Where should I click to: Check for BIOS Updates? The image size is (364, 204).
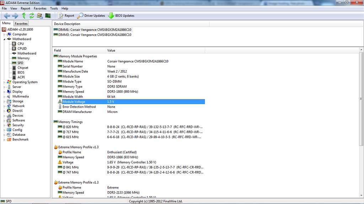pos(121,16)
